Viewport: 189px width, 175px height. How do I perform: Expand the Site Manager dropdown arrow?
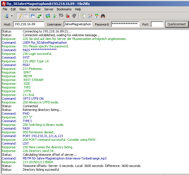point(12,16)
